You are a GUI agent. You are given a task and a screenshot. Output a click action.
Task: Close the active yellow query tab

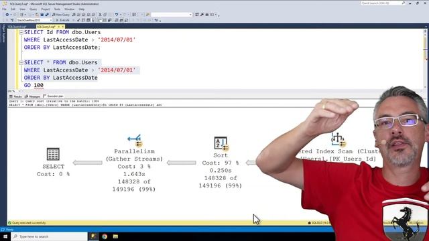tap(62, 27)
